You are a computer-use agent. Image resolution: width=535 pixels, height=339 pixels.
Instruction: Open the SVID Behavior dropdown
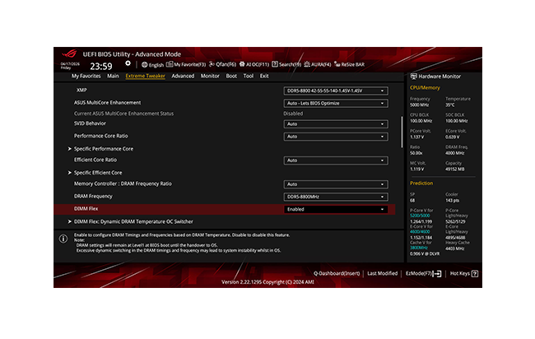coord(336,124)
